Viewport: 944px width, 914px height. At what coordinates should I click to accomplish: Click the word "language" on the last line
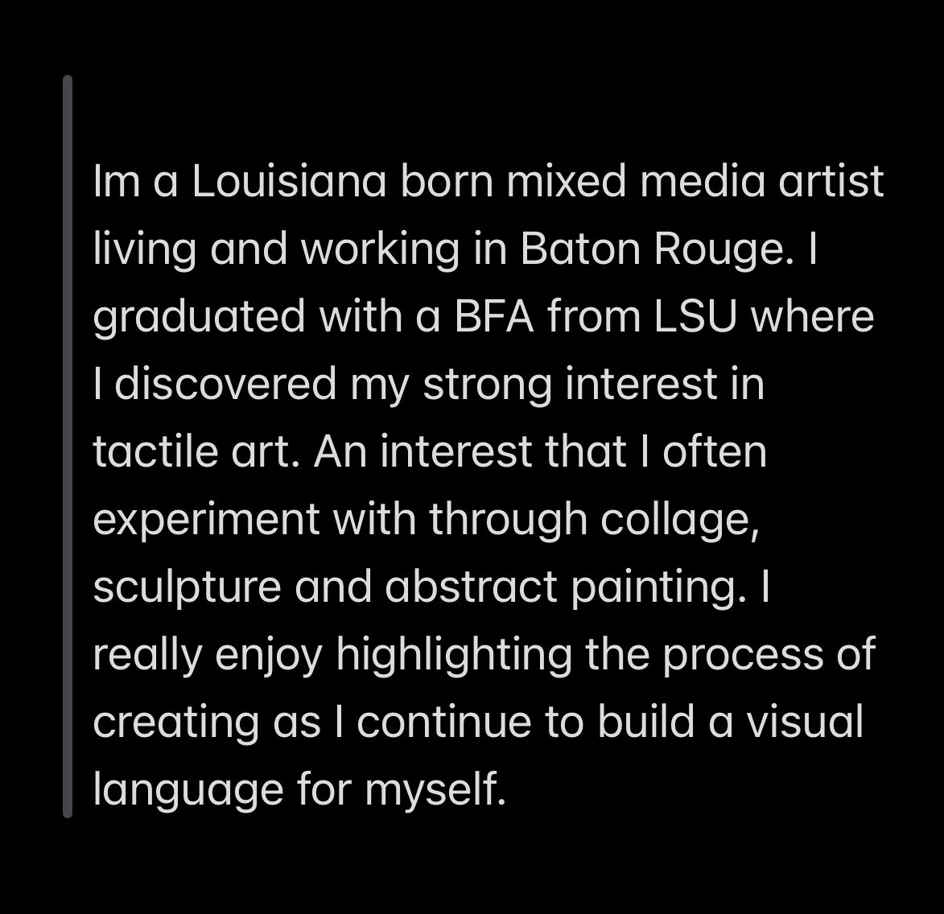point(188,789)
